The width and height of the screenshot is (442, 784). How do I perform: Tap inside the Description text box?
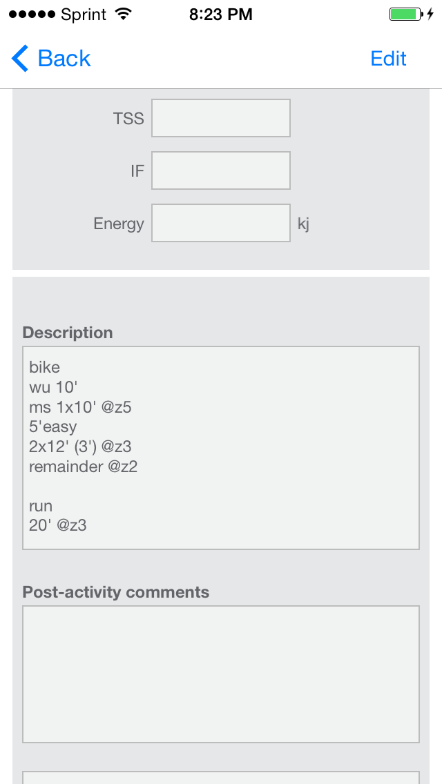click(221, 447)
